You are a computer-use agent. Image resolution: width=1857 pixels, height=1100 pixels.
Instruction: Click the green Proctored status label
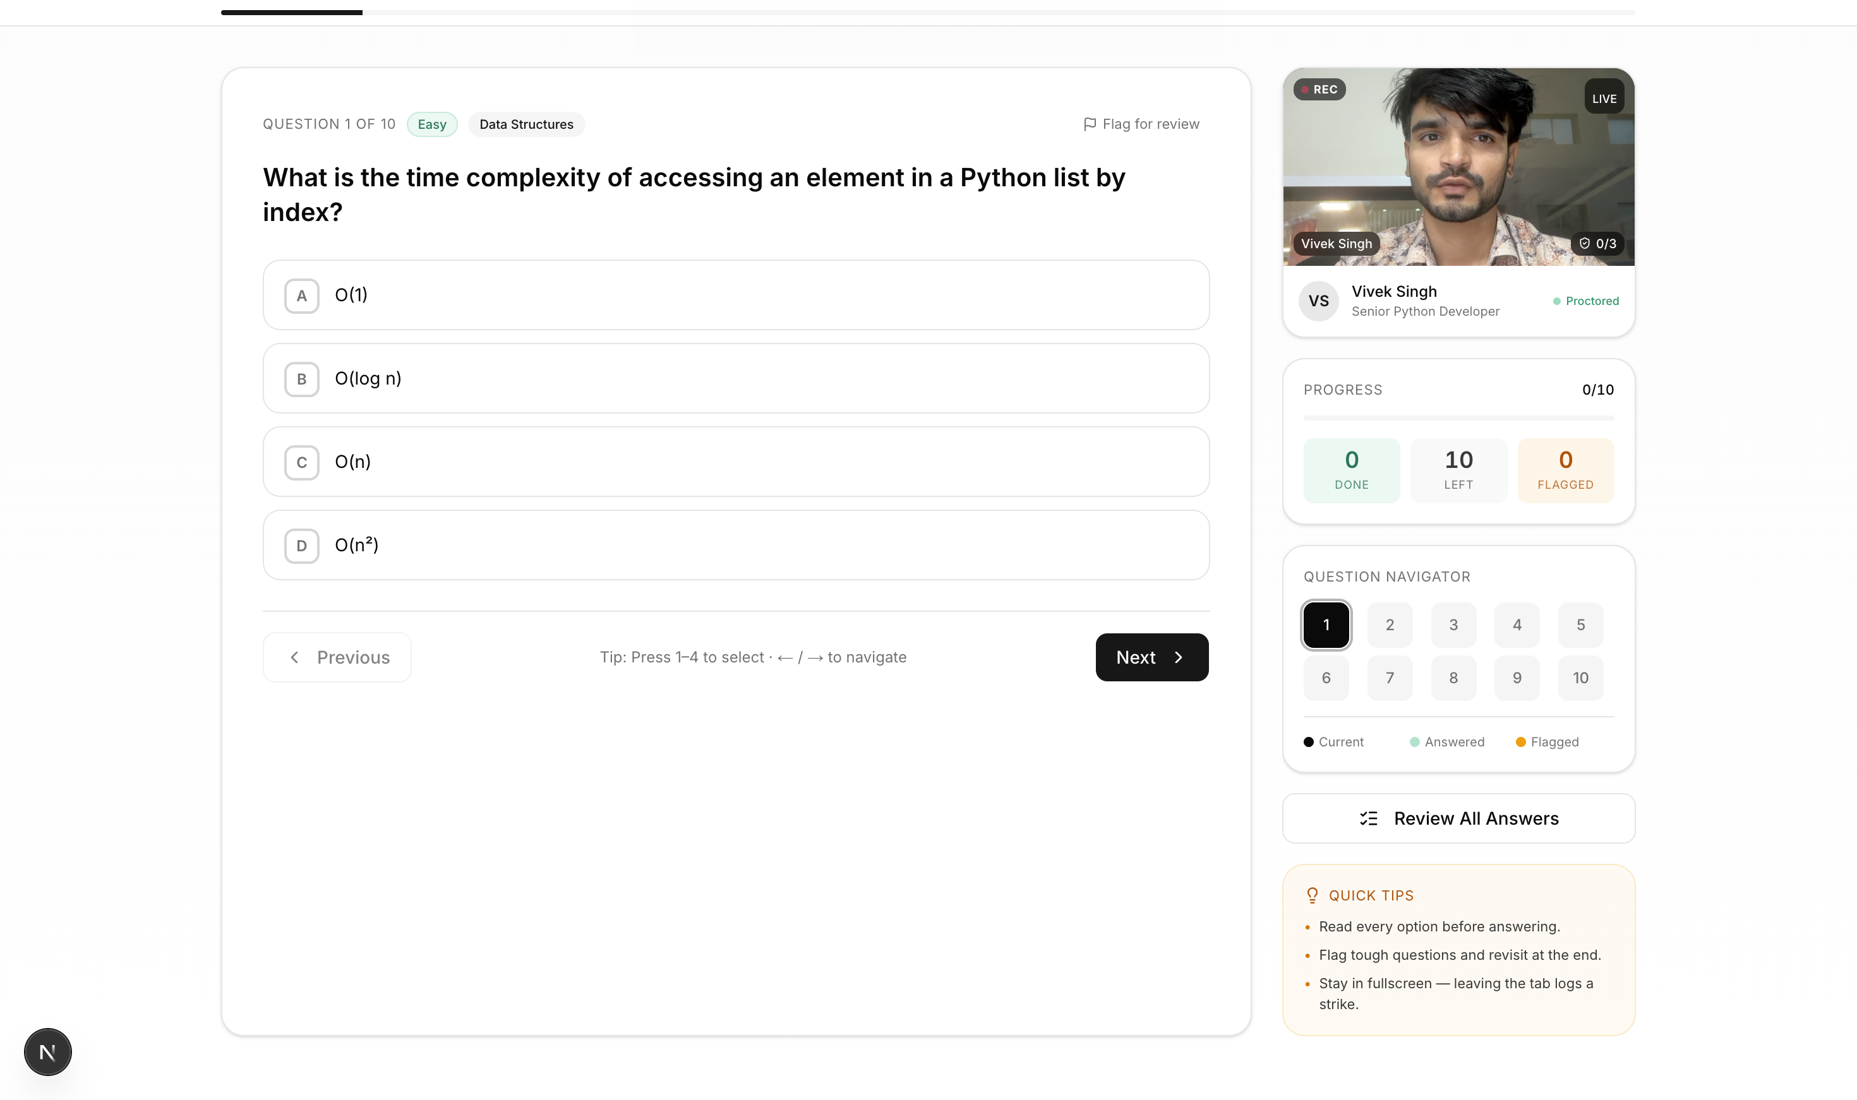coord(1585,301)
